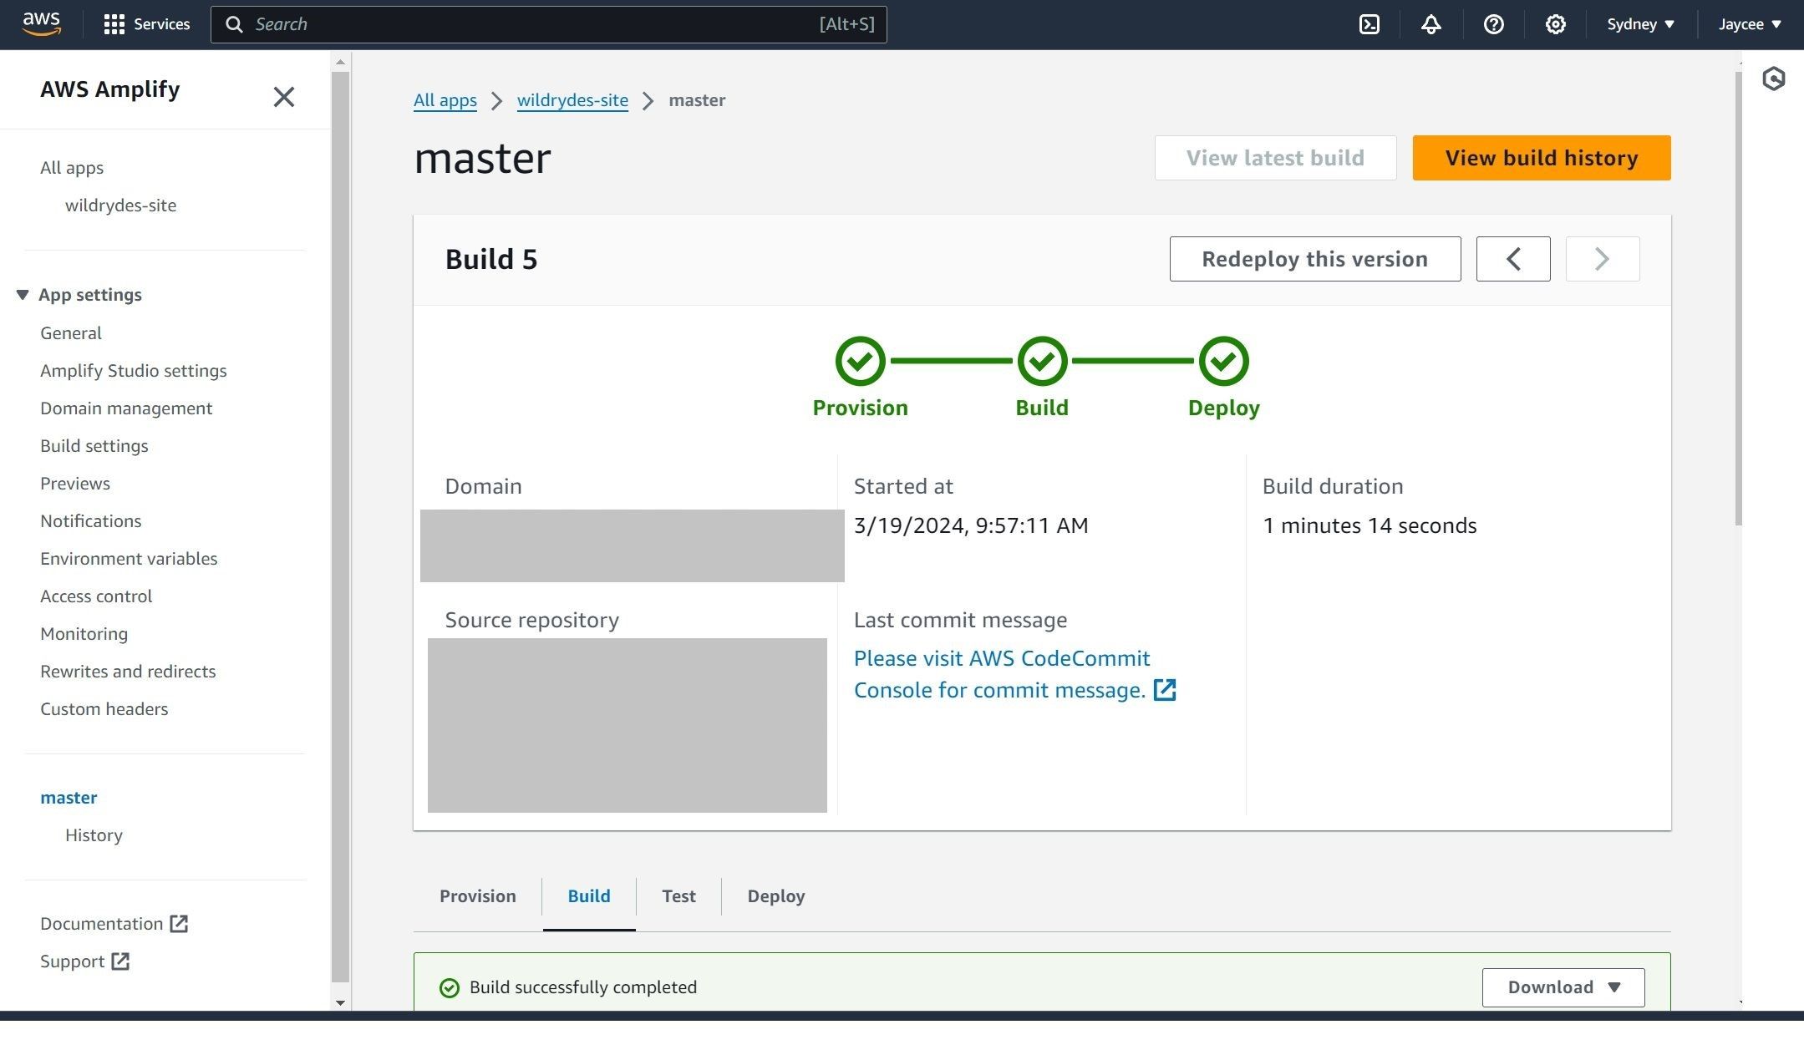The height and width of the screenshot is (1050, 1804).
Task: Click the help question mark icon
Action: 1493,24
